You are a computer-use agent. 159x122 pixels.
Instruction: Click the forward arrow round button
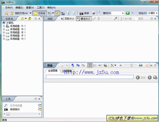[x=150, y=77]
